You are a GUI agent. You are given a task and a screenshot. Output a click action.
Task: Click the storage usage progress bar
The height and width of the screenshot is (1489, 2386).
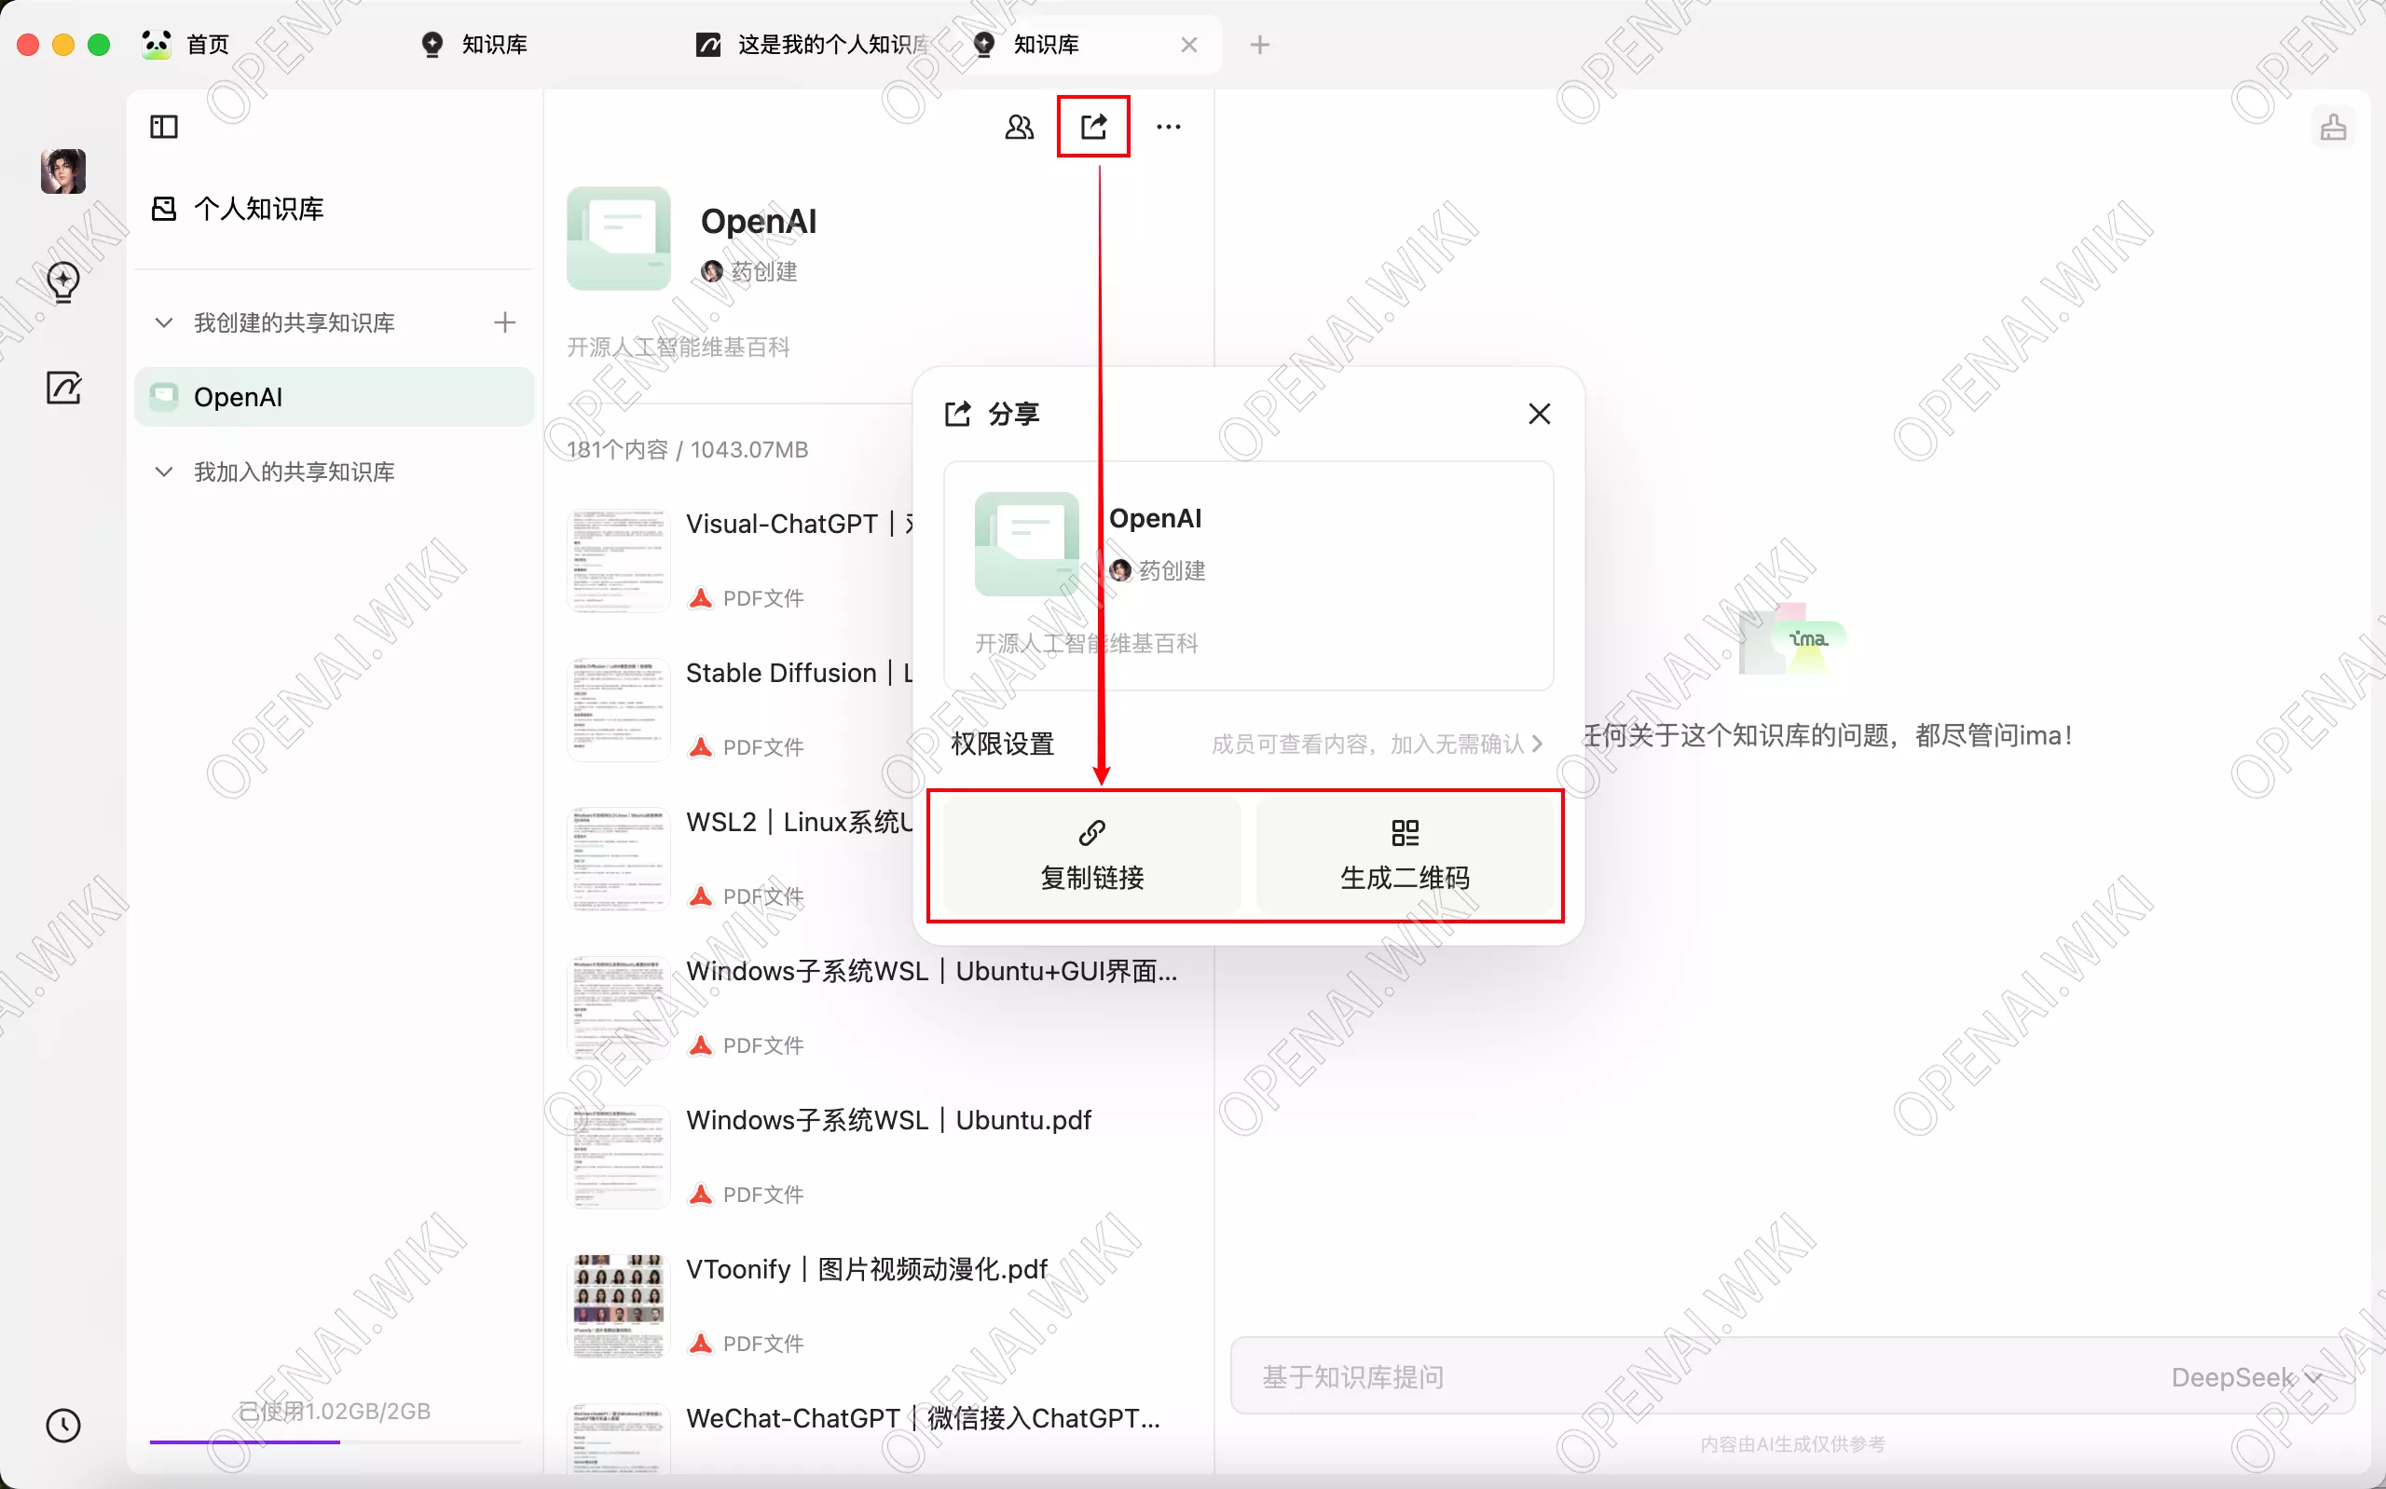point(335,1441)
